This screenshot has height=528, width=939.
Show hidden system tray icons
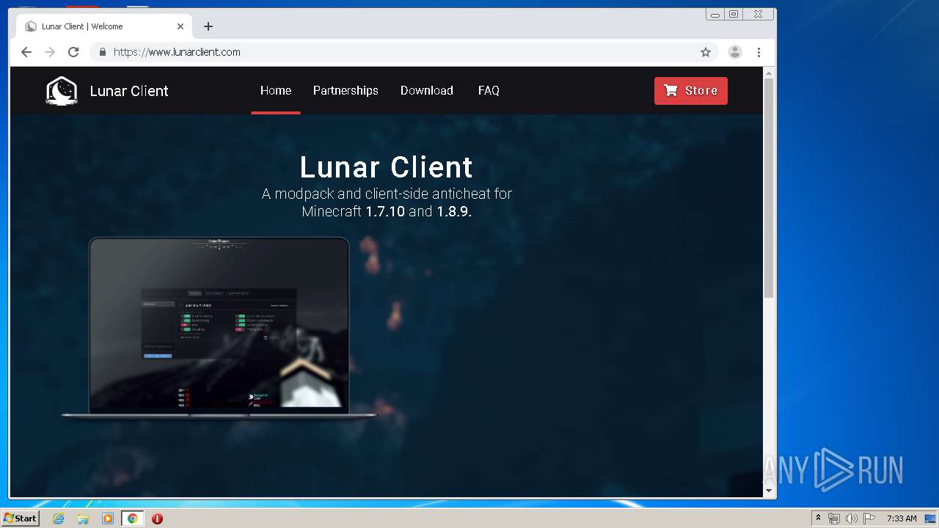pos(818,518)
